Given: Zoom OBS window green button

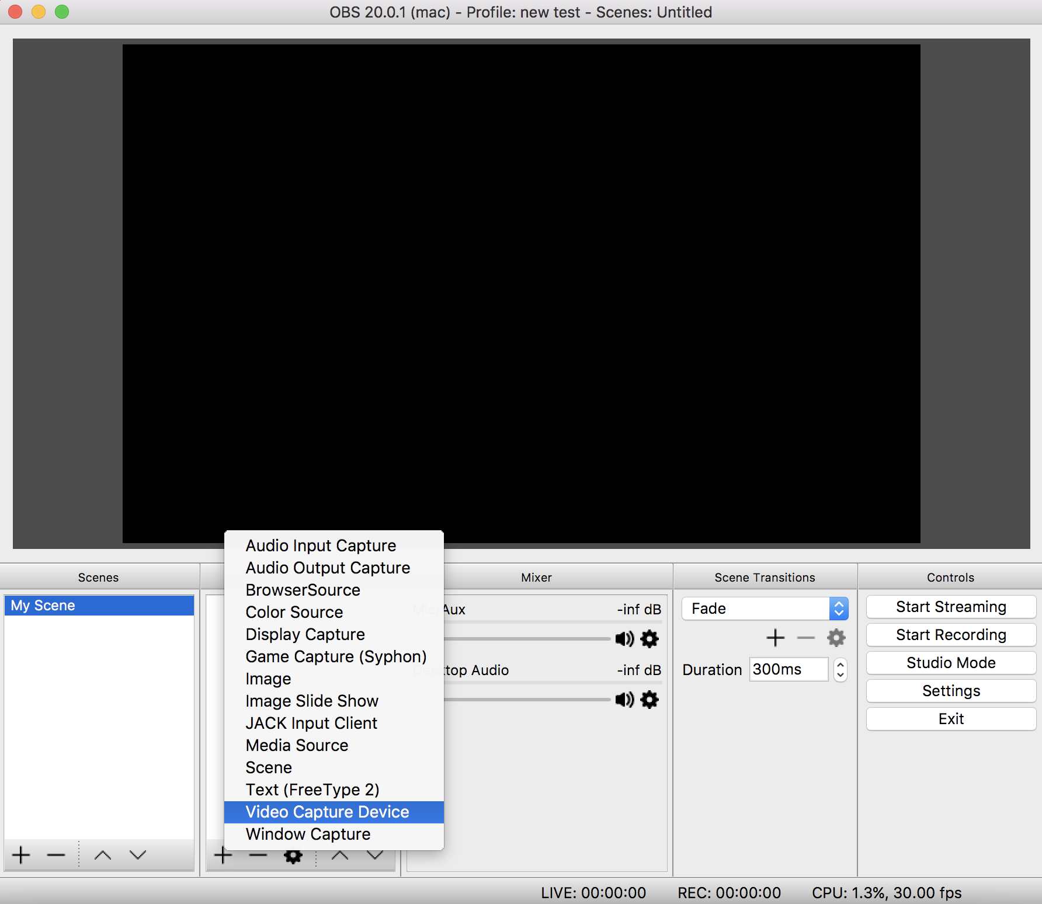Looking at the screenshot, I should (x=62, y=12).
